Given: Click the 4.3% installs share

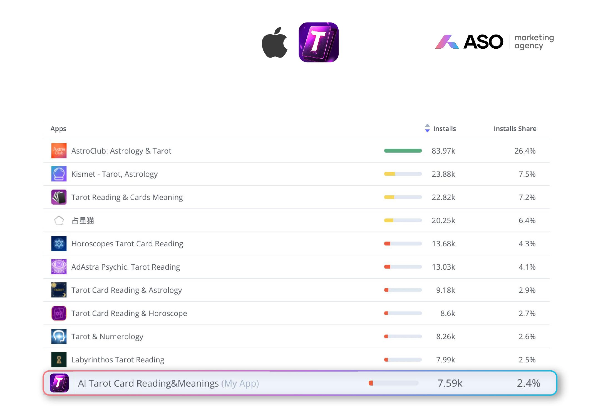Looking at the screenshot, I should [527, 244].
